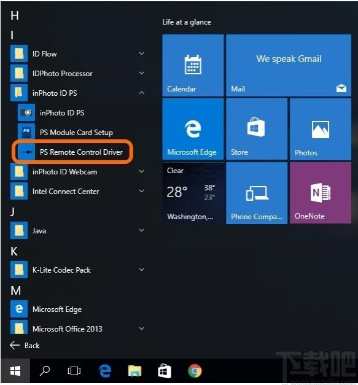Screen dimensions: 358x385
Task: Select PS Remote Control Driver label
Action: pos(81,152)
